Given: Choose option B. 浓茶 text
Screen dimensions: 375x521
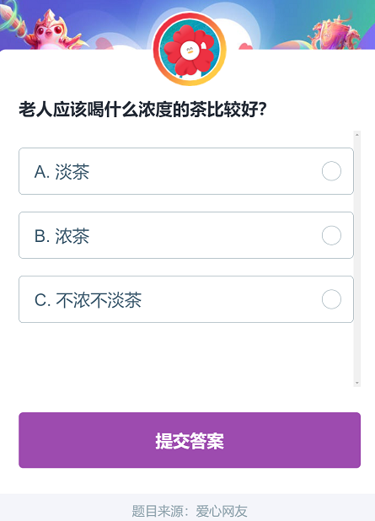Looking at the screenshot, I should point(62,236).
